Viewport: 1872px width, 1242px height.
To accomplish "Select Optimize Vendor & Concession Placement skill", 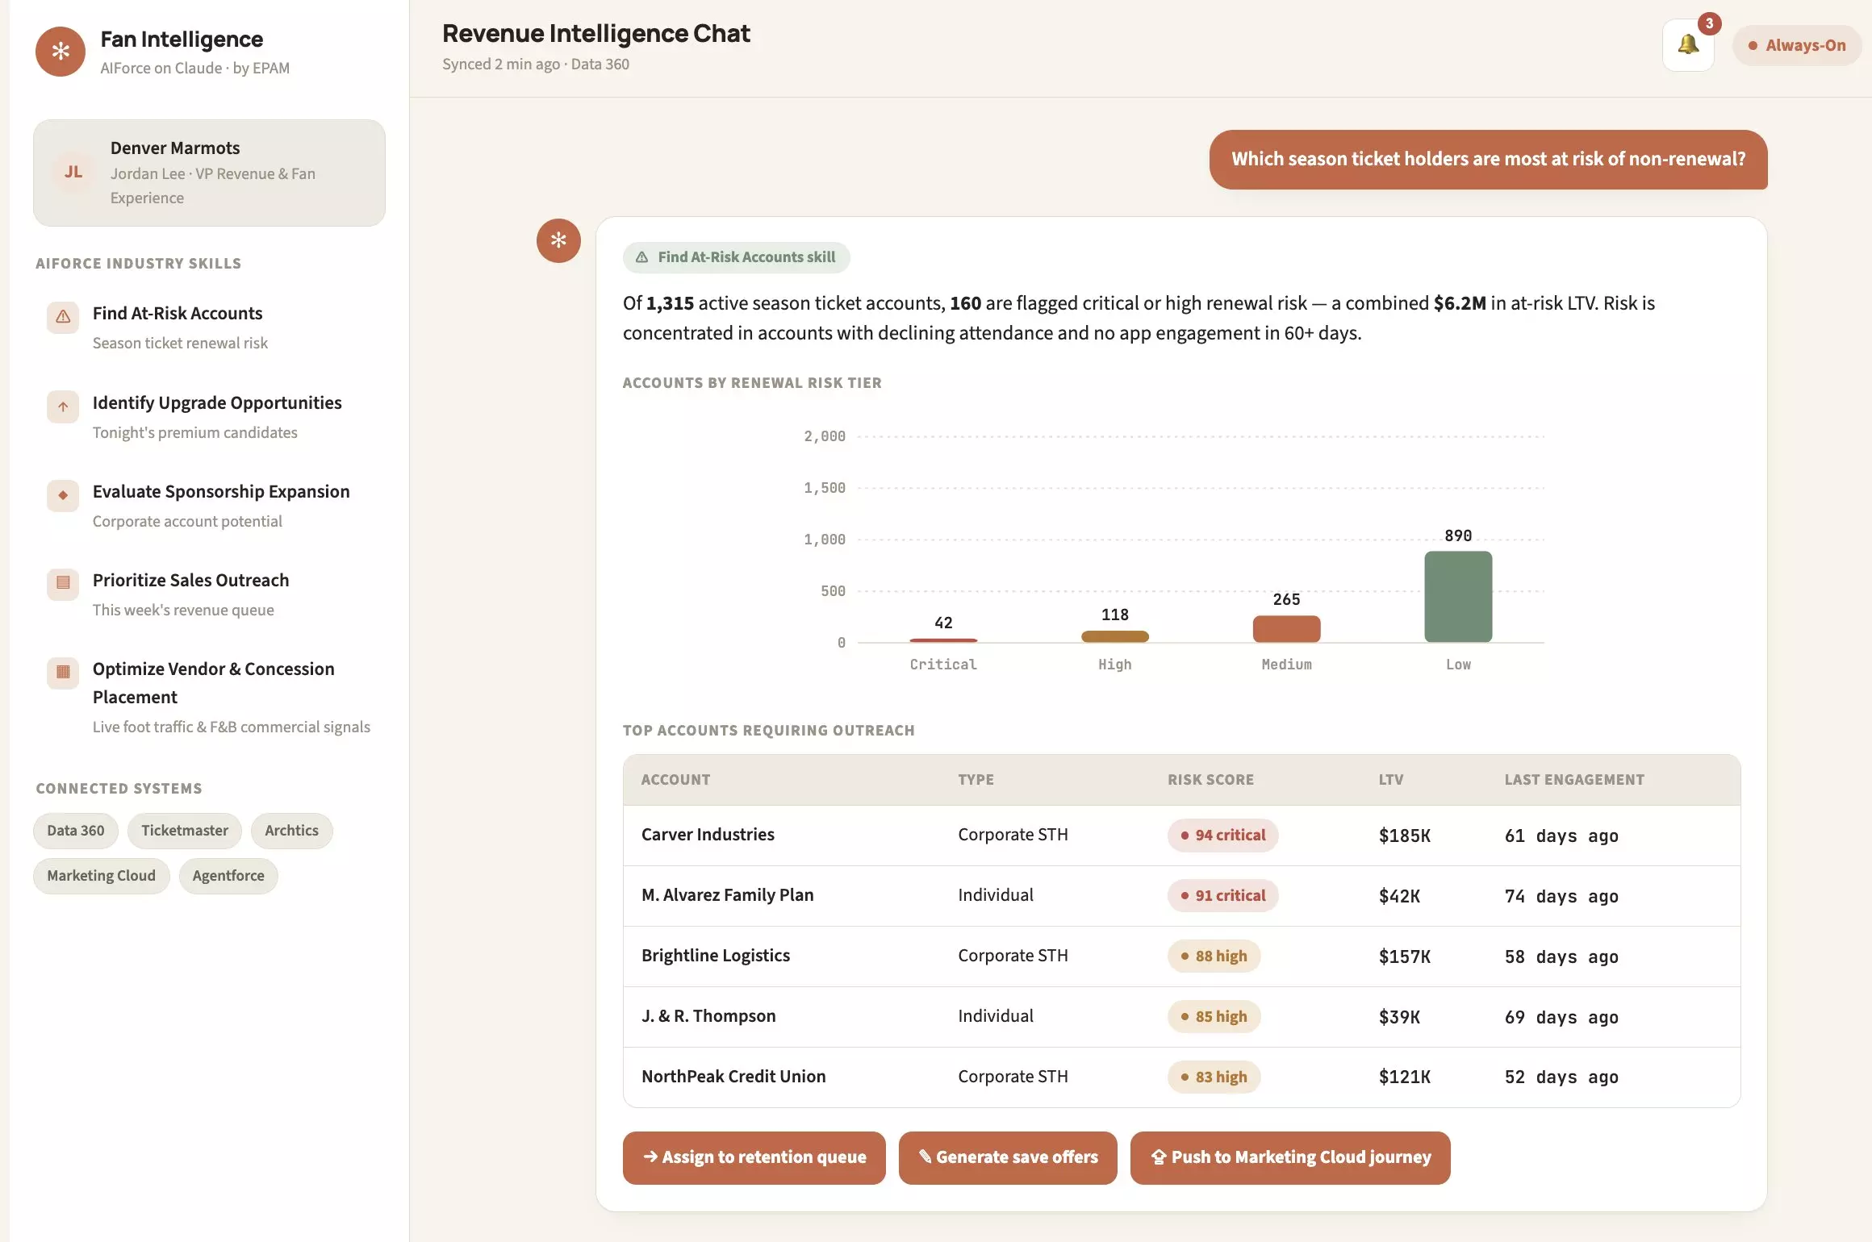I will [210, 697].
